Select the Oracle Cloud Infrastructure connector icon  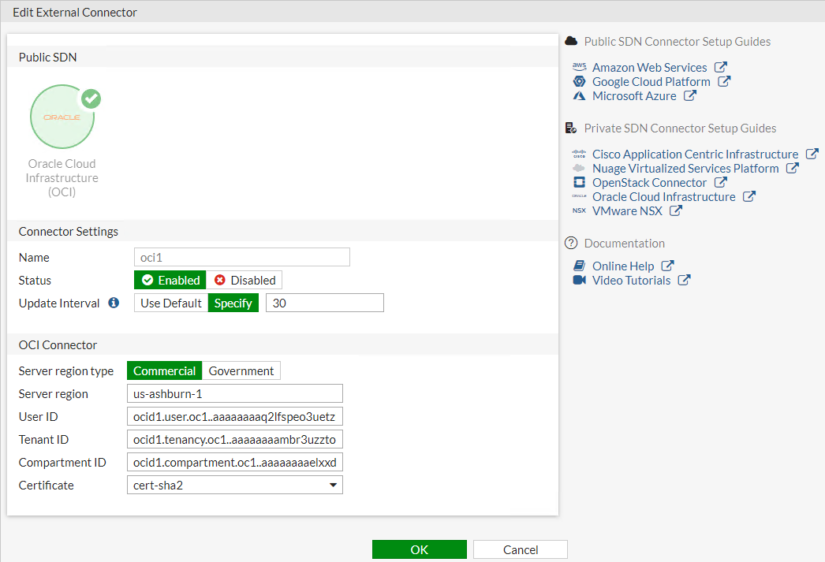tap(62, 117)
